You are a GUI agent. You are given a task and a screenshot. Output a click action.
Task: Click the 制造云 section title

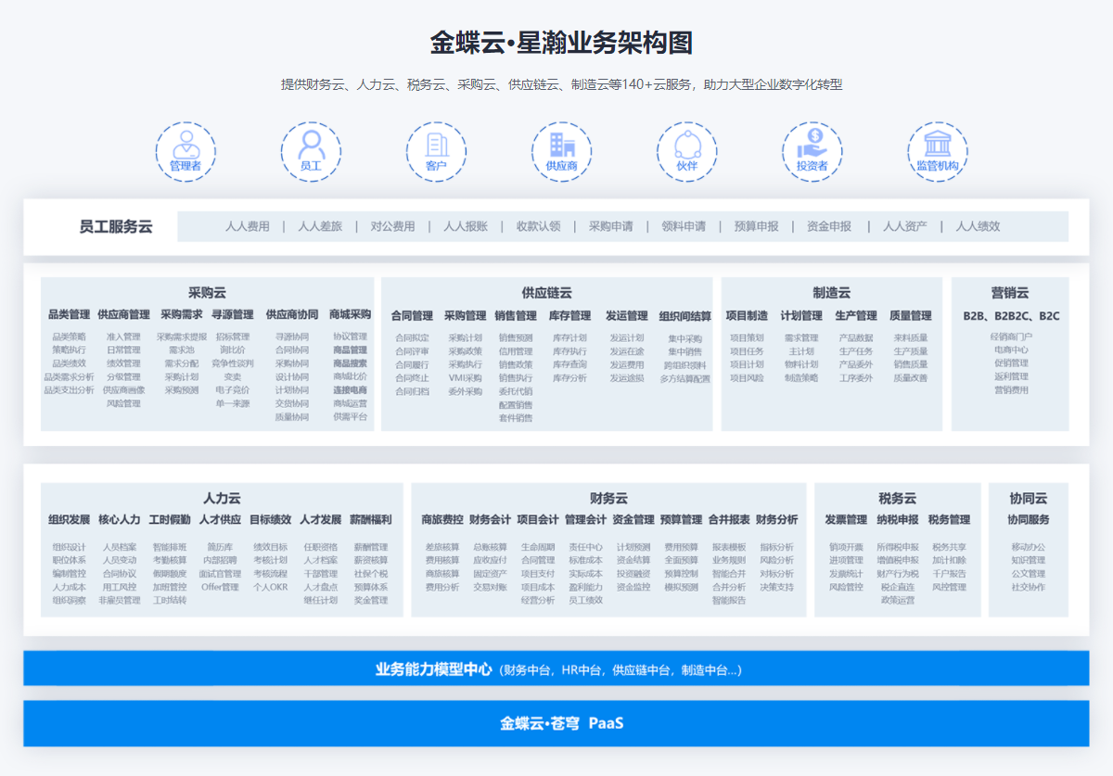(832, 292)
